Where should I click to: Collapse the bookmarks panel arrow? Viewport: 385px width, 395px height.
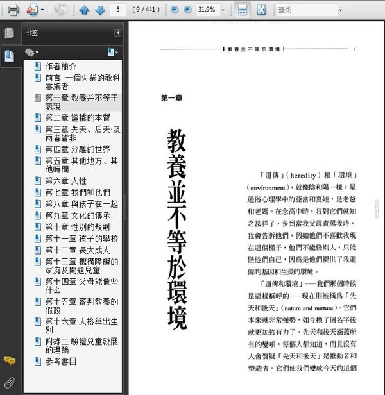(x=117, y=33)
